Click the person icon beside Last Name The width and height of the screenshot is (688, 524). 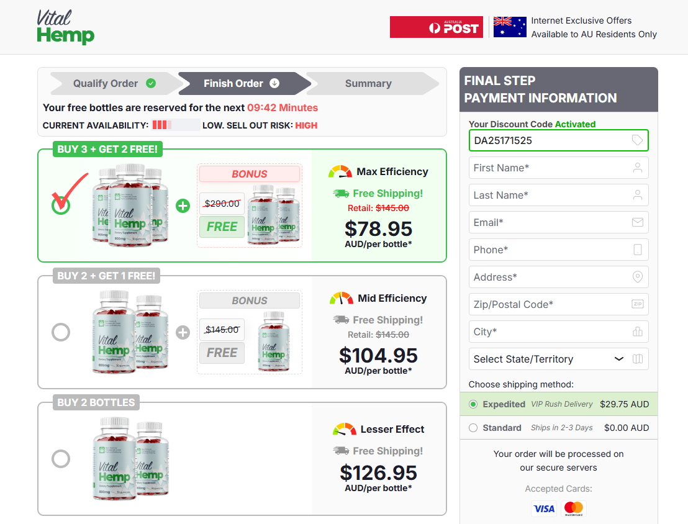coord(637,195)
